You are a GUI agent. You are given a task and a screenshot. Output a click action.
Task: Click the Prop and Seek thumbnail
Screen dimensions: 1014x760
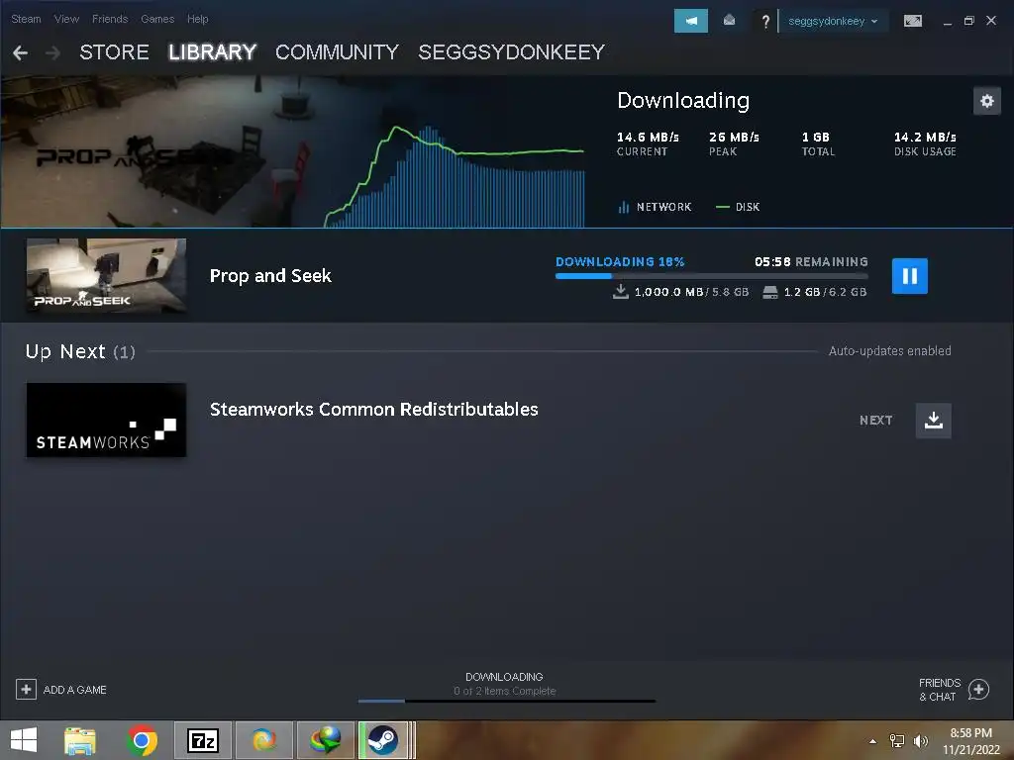click(x=106, y=275)
